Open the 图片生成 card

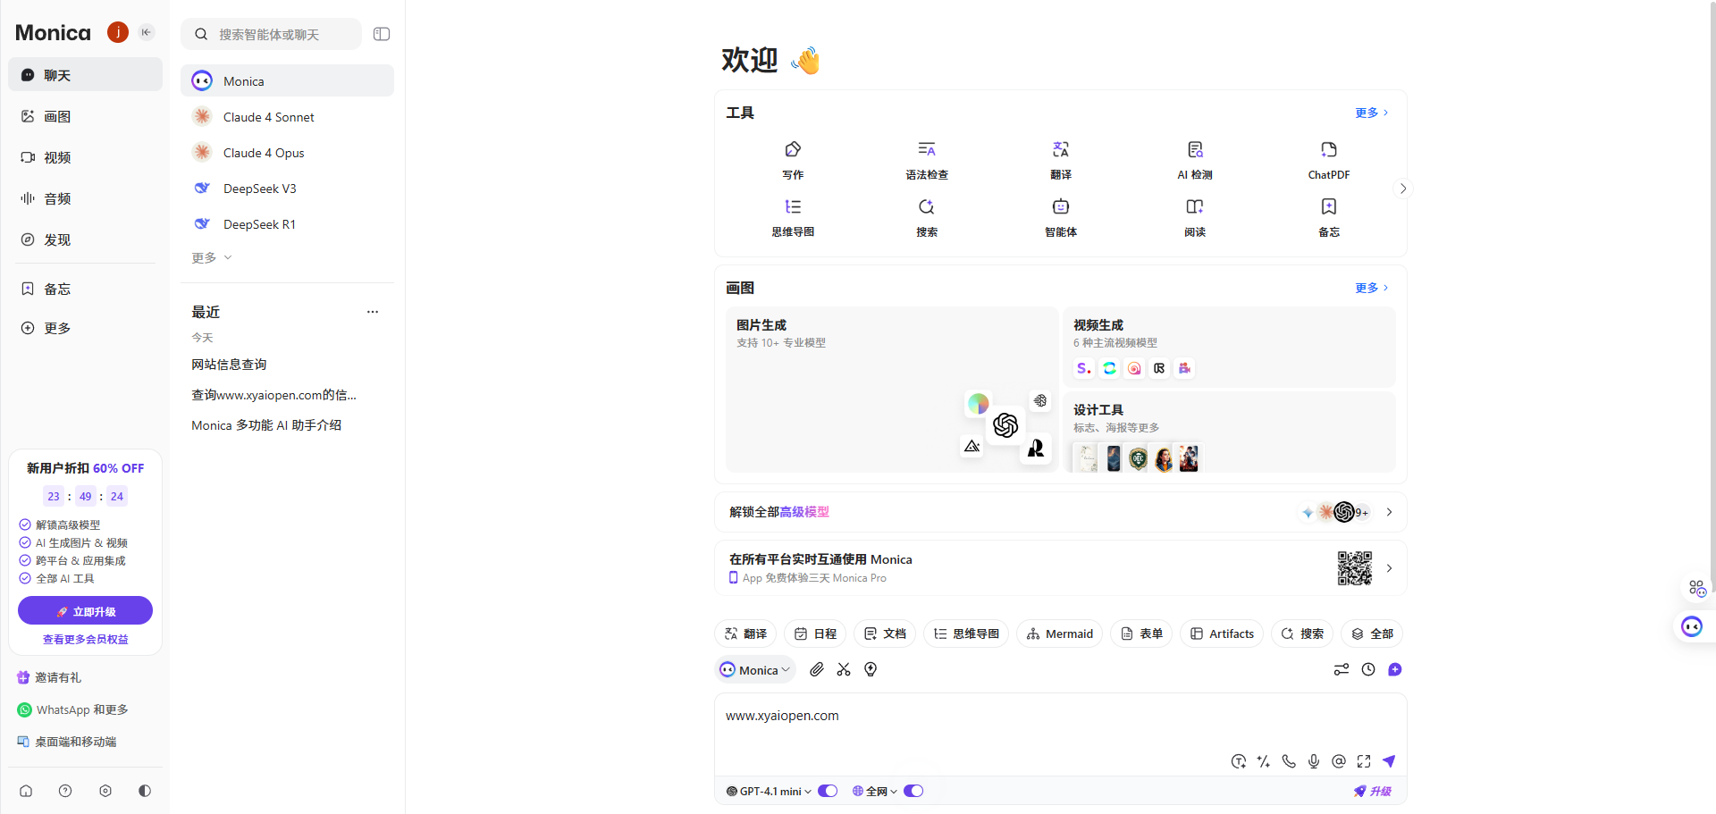(x=892, y=390)
